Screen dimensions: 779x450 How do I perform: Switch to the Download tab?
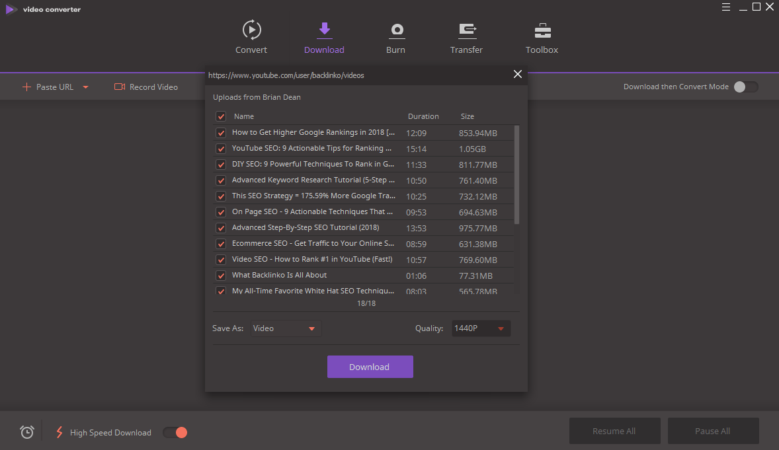coord(324,38)
